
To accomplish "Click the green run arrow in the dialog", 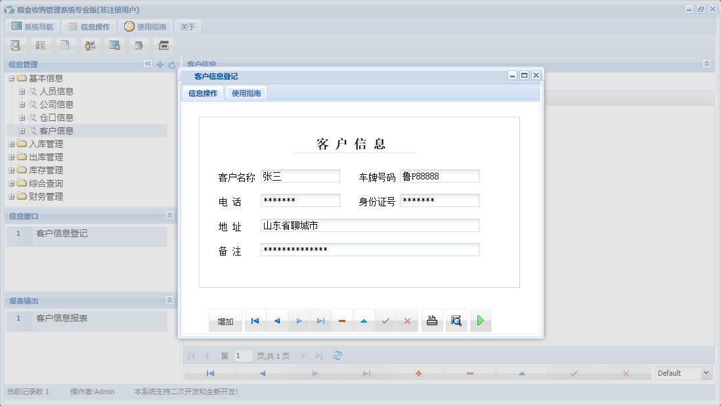I will point(481,320).
